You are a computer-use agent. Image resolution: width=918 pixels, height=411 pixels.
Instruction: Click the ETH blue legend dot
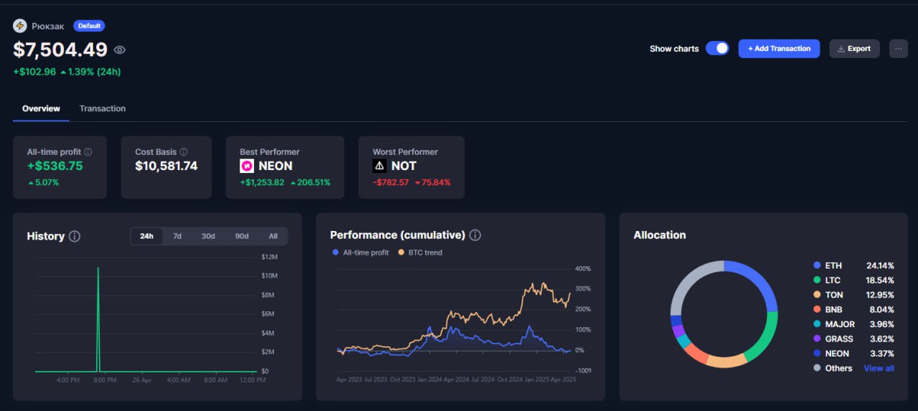(x=817, y=265)
